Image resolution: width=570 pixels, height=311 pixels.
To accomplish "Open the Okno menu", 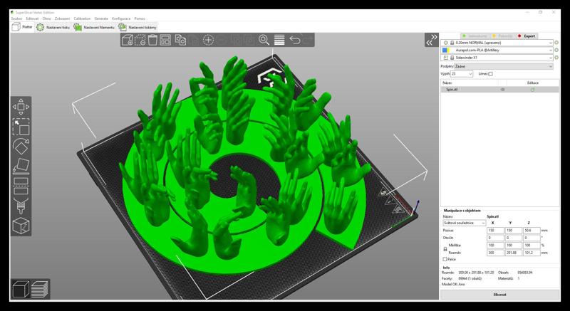I will (46, 19).
